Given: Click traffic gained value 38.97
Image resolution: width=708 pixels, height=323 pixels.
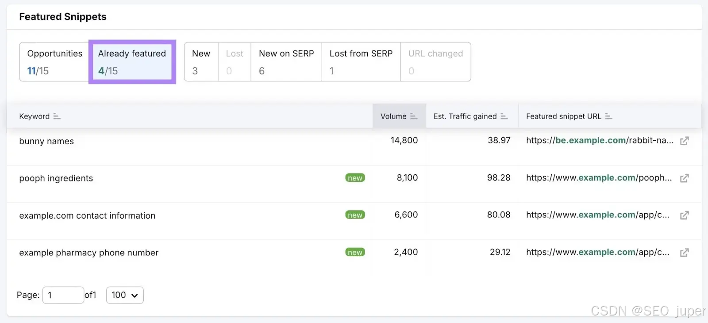Looking at the screenshot, I should 499,140.
